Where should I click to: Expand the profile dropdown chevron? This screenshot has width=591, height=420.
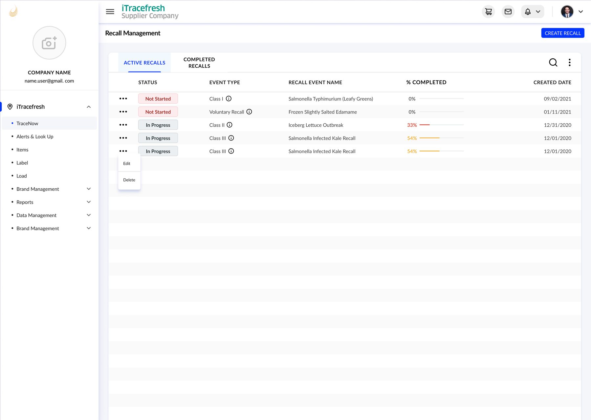(x=580, y=12)
